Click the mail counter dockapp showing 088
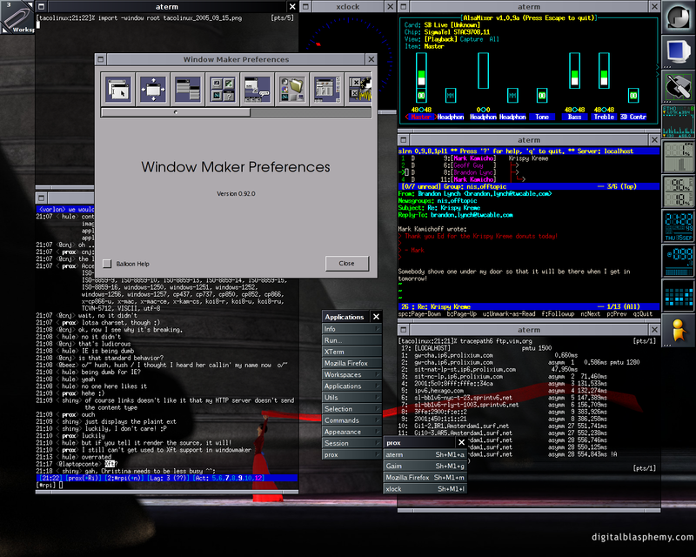 pos(679,260)
